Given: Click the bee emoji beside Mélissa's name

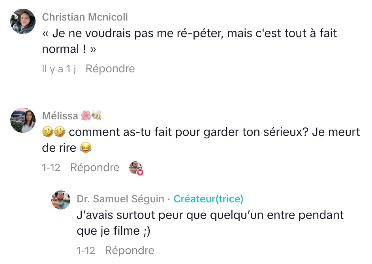Looking at the screenshot, I should (x=97, y=115).
